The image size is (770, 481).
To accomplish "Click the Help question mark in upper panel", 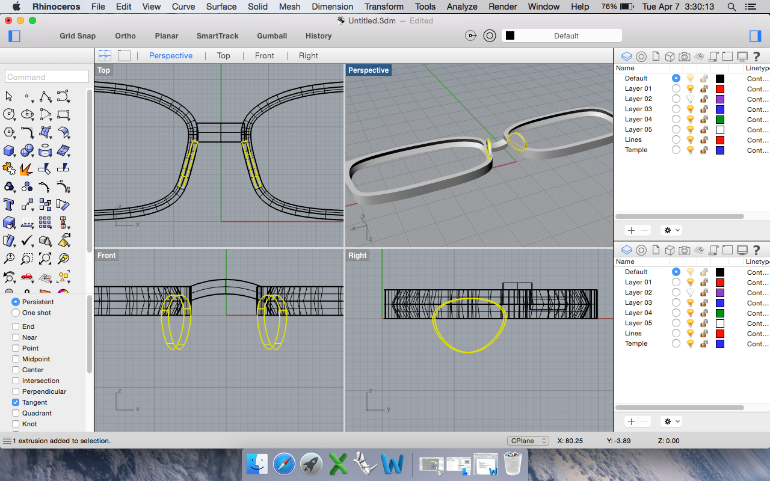I will 757,57.
